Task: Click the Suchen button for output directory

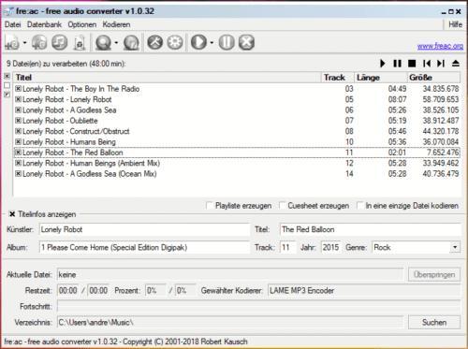Action: point(434,323)
